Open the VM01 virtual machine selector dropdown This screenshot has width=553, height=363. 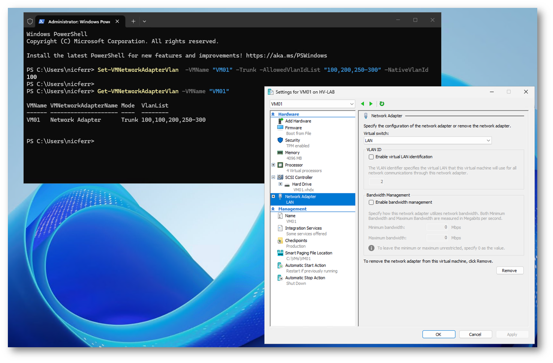point(312,104)
